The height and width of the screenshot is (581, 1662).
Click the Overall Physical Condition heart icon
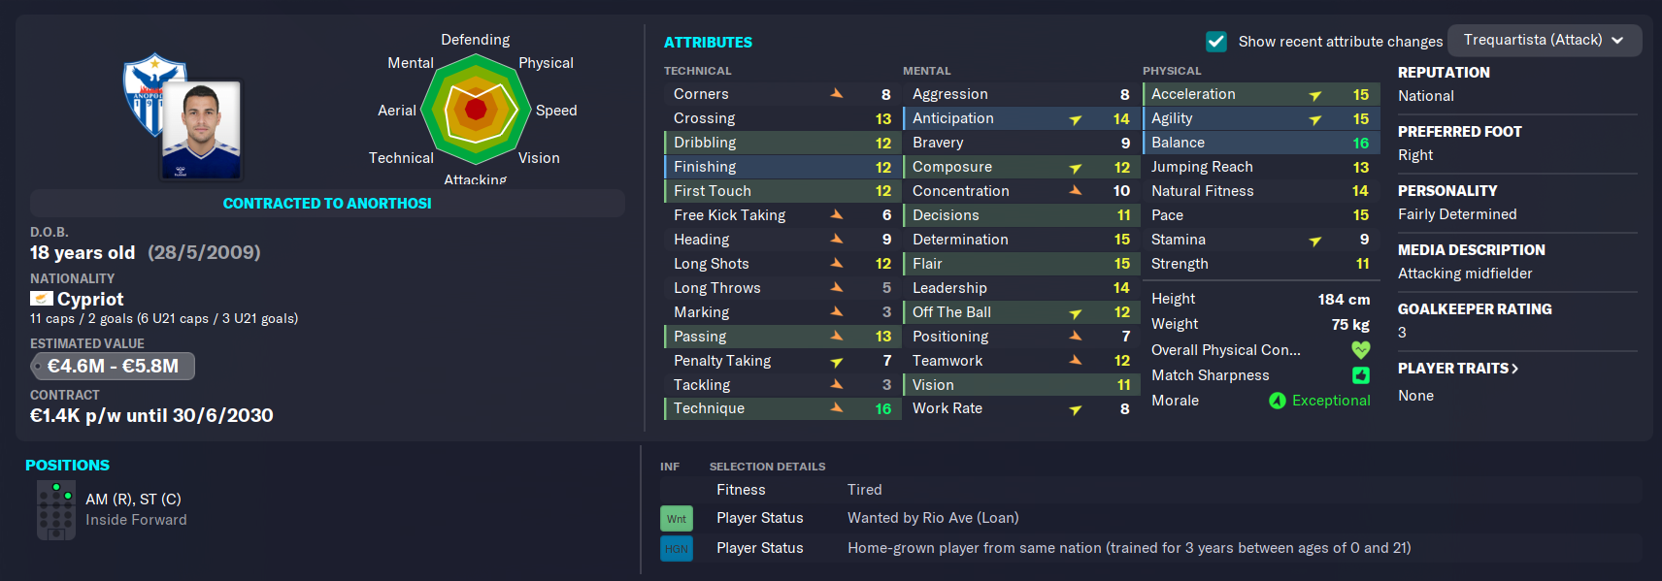point(1360,350)
